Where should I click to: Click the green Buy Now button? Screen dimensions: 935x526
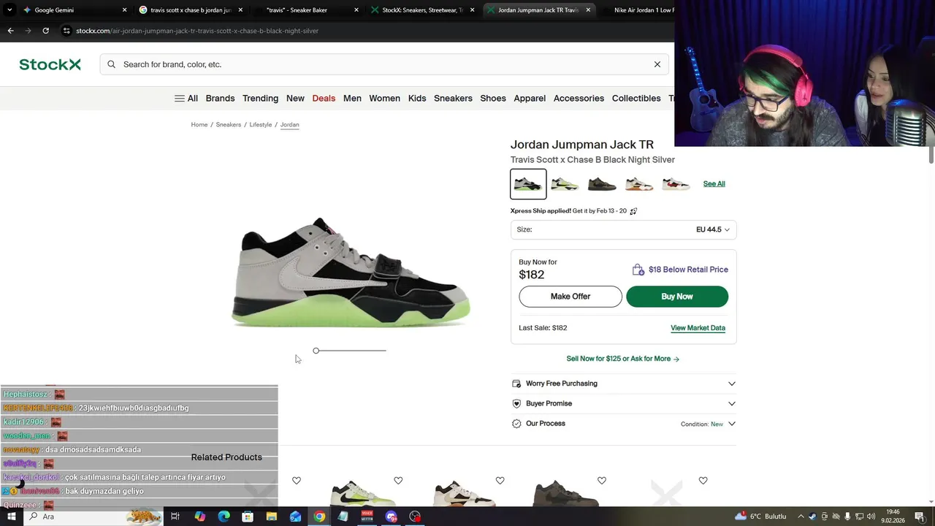tap(677, 297)
